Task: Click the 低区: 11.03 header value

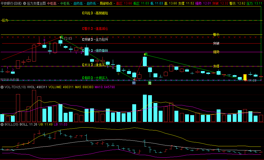Action: click(x=141, y=3)
